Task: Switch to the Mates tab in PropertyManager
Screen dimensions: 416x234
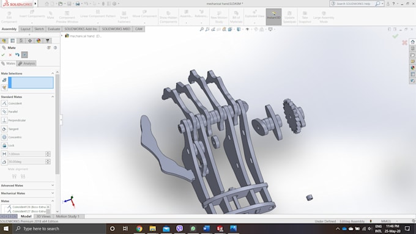Action: 8,64
